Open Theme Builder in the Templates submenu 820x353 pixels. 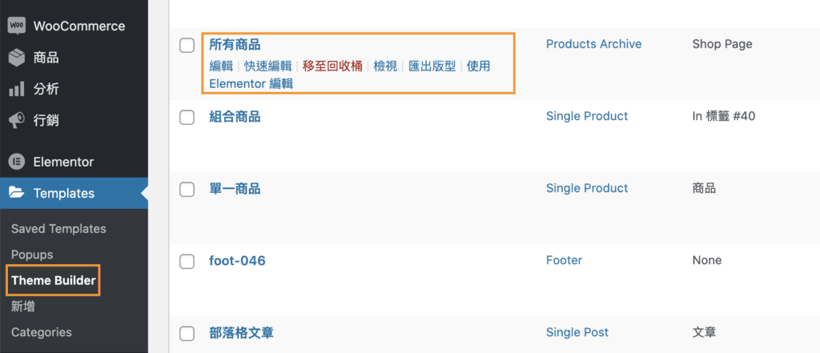pyautogui.click(x=54, y=280)
